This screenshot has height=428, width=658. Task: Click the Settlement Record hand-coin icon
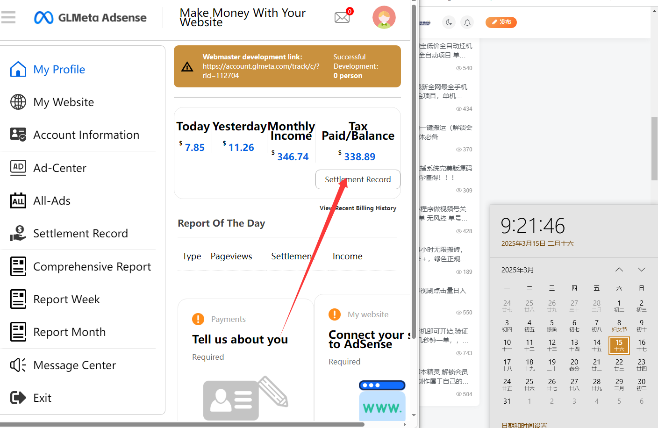click(18, 233)
